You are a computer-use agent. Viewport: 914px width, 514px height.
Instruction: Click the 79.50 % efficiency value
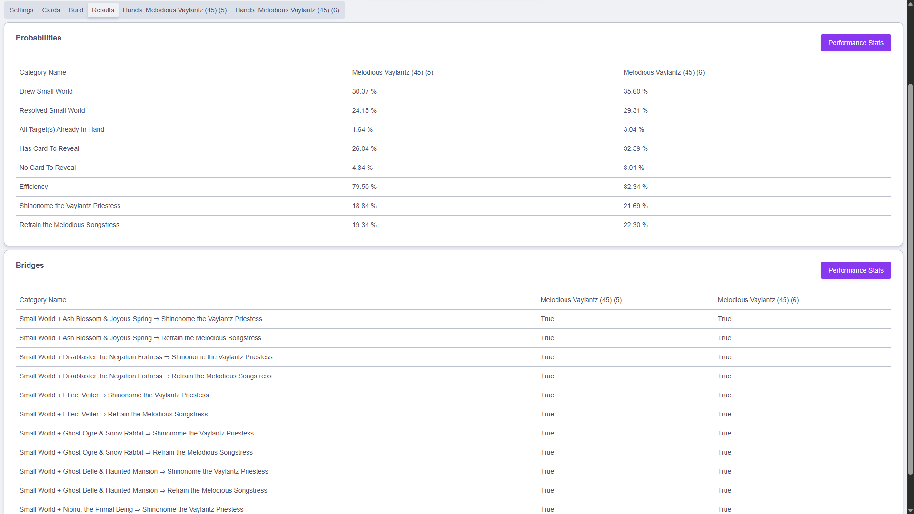(364, 187)
